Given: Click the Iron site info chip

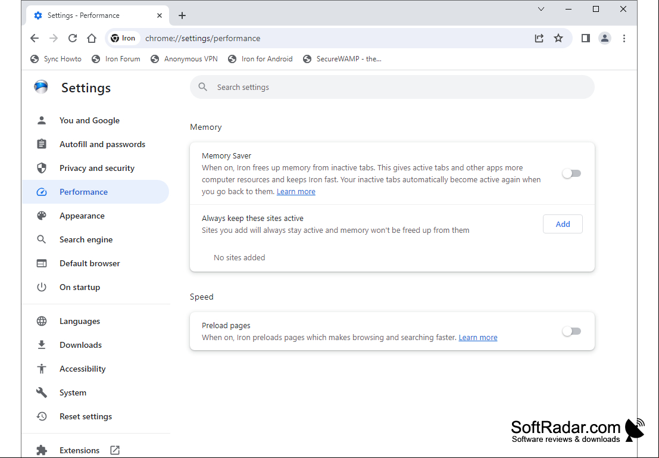Looking at the screenshot, I should [123, 38].
